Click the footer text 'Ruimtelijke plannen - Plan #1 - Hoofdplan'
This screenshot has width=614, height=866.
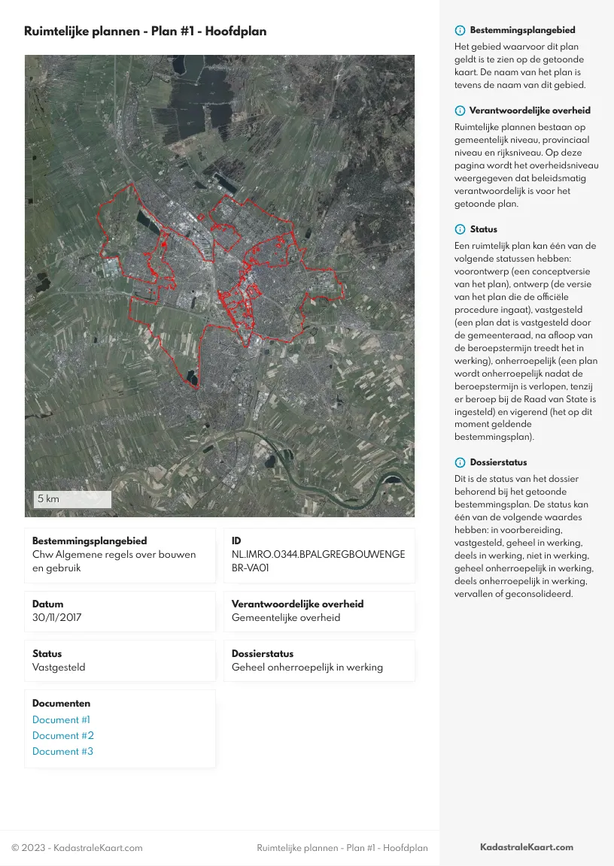(342, 847)
